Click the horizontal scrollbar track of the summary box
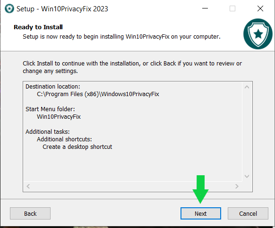The width and height of the screenshot is (275, 228). point(132,186)
